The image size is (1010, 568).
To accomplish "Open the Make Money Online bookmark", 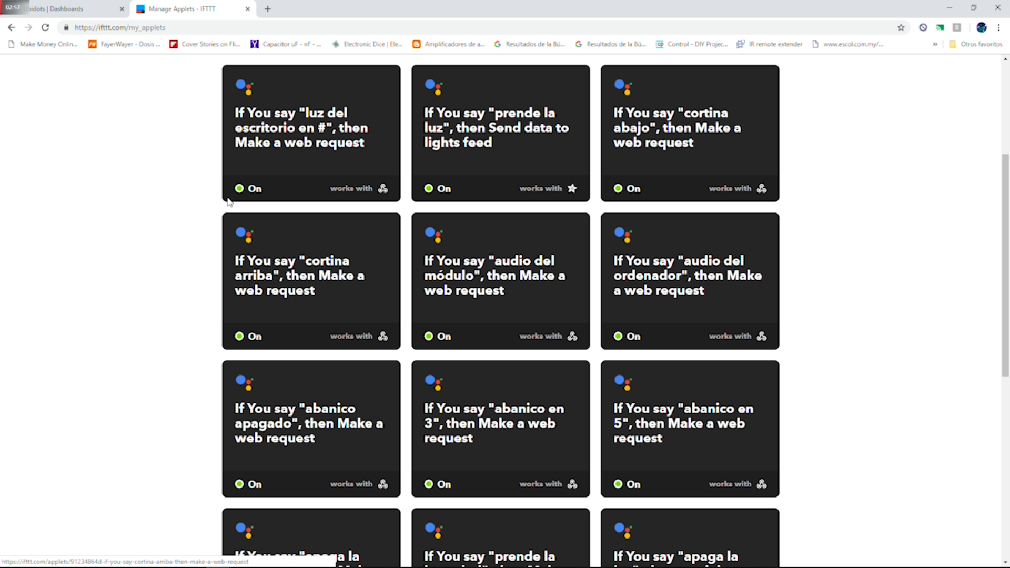I will [43, 44].
